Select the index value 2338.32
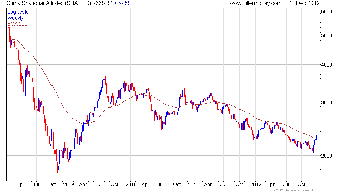Viewport: 338px width, 193px height. [102, 3]
